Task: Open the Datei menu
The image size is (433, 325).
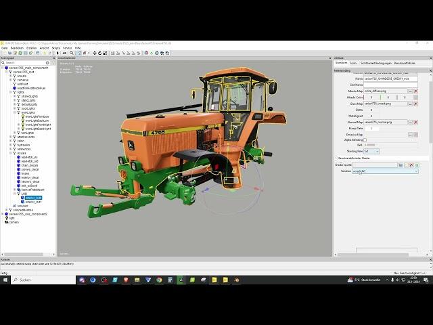Action: 5,48
